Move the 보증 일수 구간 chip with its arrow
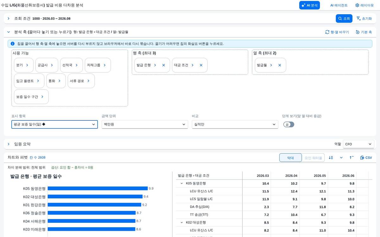The height and width of the screenshot is (237, 380). 42,97
